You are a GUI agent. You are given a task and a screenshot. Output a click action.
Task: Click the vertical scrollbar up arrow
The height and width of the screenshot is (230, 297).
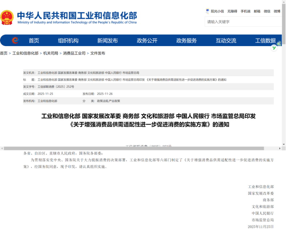point(284,2)
